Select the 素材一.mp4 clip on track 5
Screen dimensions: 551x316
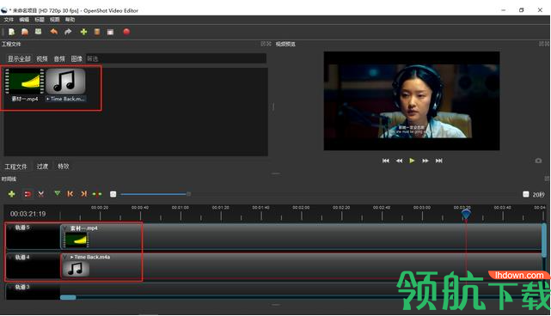(x=301, y=237)
